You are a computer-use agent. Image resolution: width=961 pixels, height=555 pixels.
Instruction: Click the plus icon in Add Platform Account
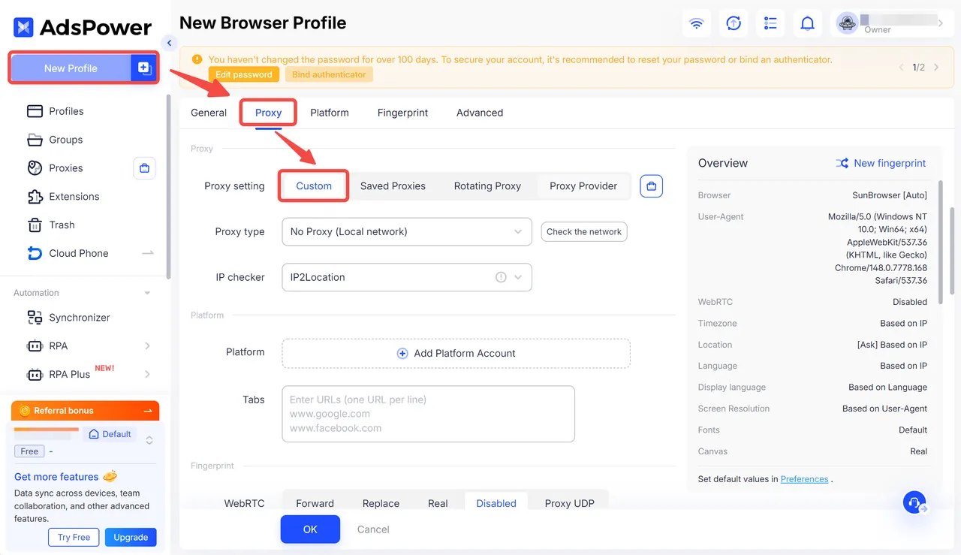402,353
